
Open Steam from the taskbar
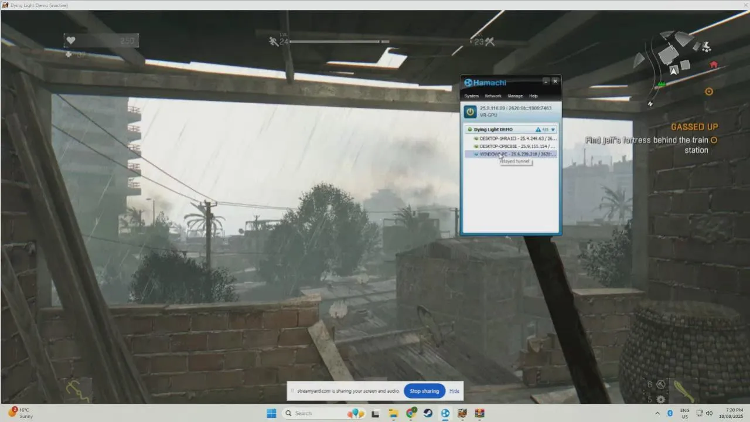tap(428, 413)
